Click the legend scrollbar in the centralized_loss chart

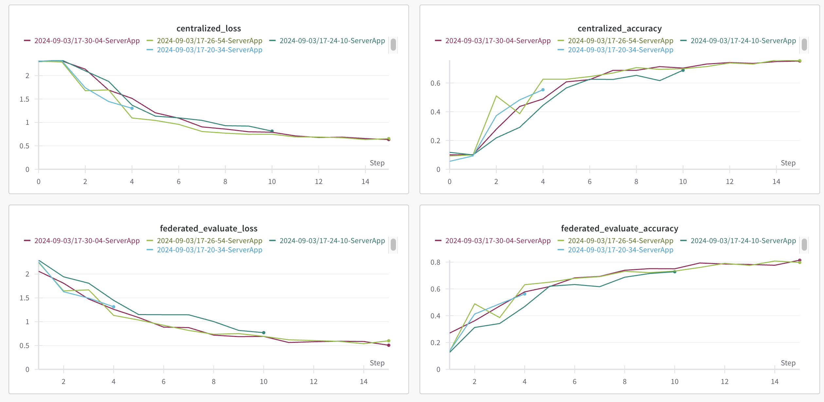pyautogui.click(x=393, y=45)
